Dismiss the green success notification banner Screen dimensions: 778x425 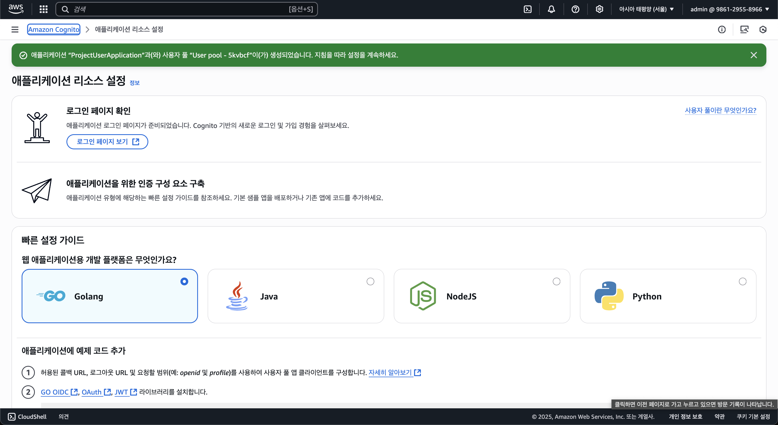(x=753, y=55)
